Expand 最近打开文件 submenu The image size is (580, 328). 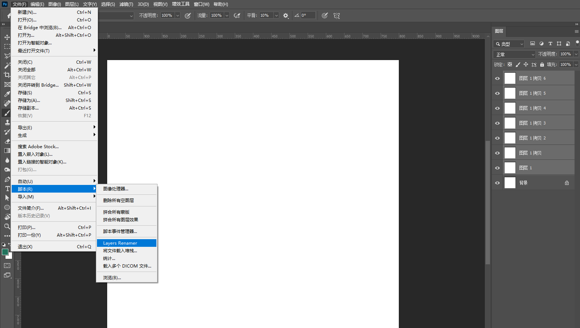click(x=54, y=51)
